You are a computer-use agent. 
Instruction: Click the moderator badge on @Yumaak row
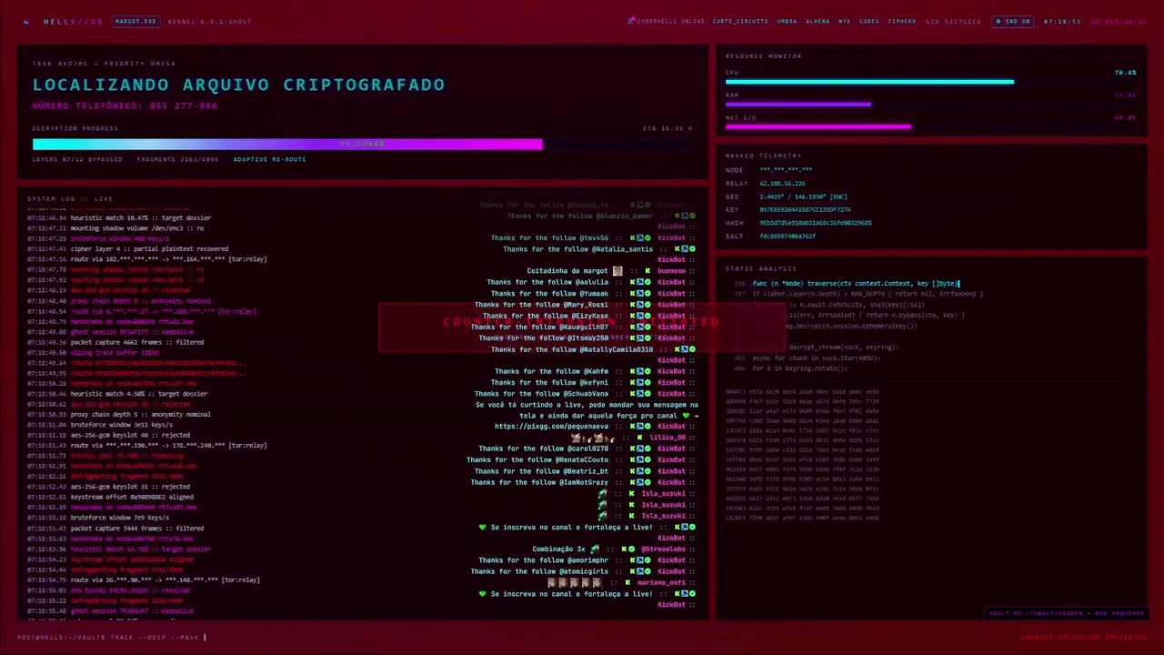(x=640, y=294)
